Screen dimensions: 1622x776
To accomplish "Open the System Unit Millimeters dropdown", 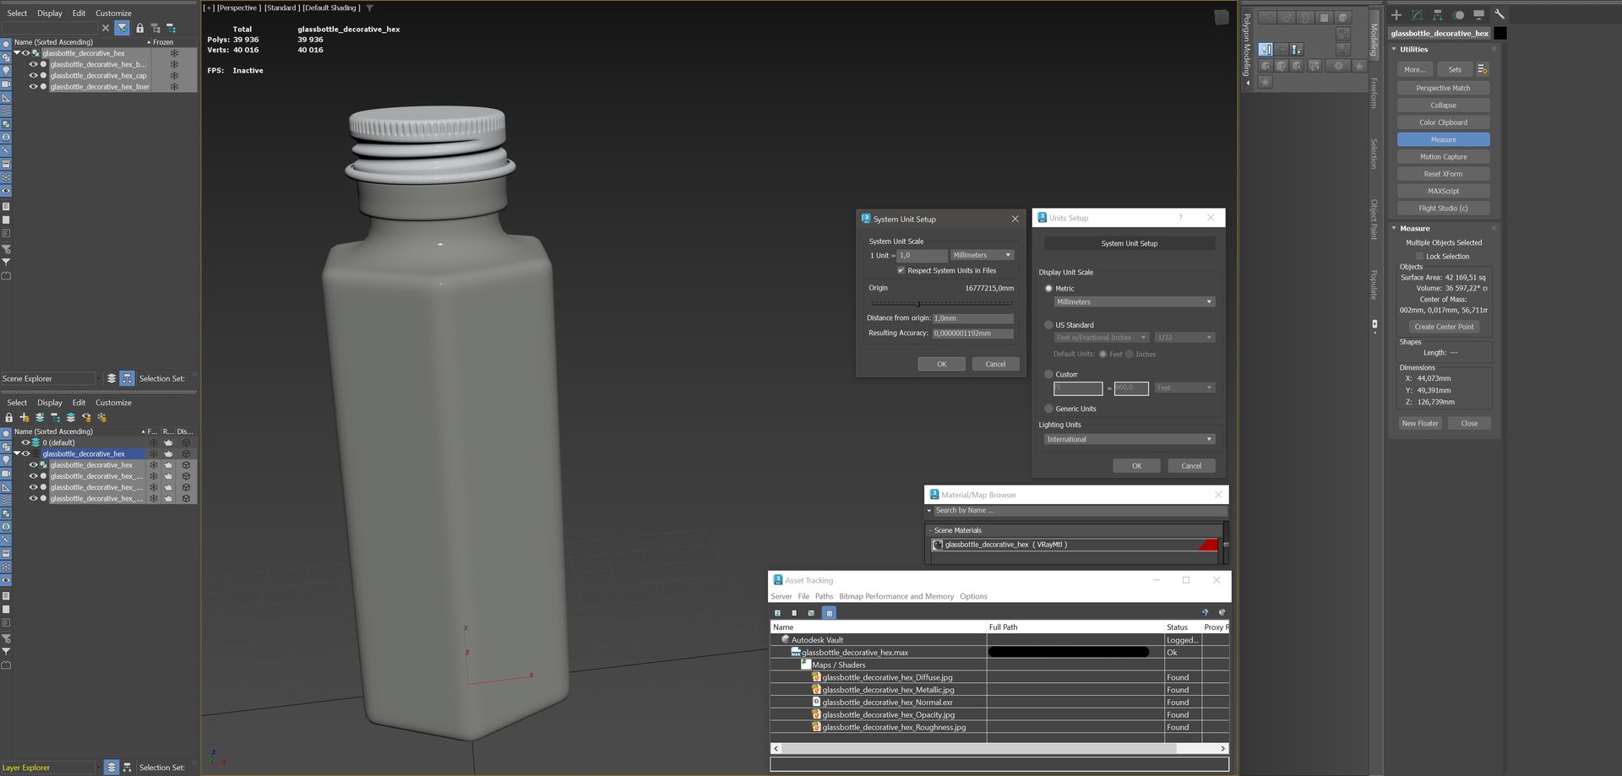I will [x=982, y=255].
